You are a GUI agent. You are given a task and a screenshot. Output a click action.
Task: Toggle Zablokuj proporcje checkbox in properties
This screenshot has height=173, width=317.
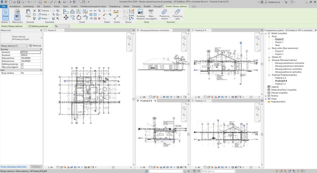(x=22, y=64)
